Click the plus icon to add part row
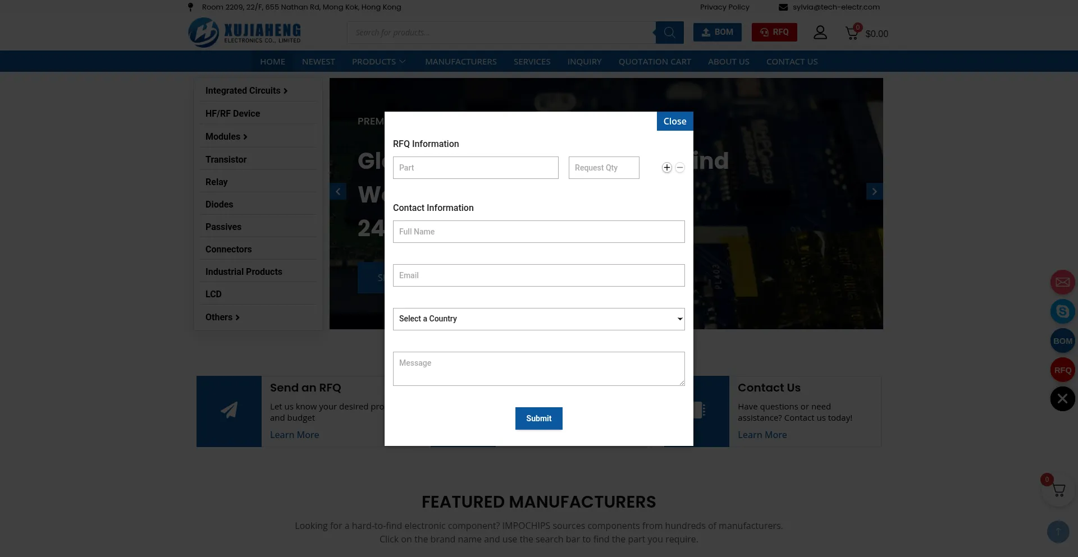The height and width of the screenshot is (557, 1078). point(666,168)
